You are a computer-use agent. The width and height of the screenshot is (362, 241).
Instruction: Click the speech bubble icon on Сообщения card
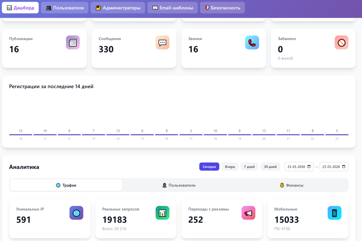pos(162,43)
